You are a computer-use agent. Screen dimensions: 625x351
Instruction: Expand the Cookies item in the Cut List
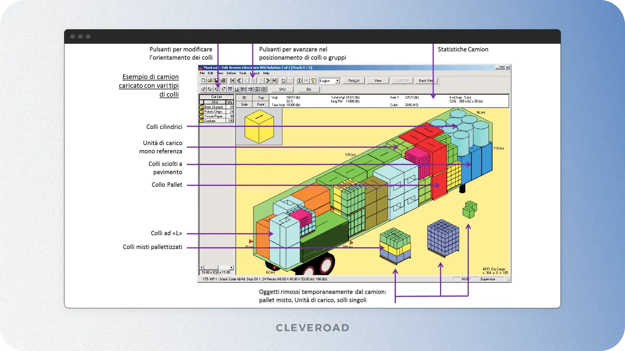tap(202, 121)
